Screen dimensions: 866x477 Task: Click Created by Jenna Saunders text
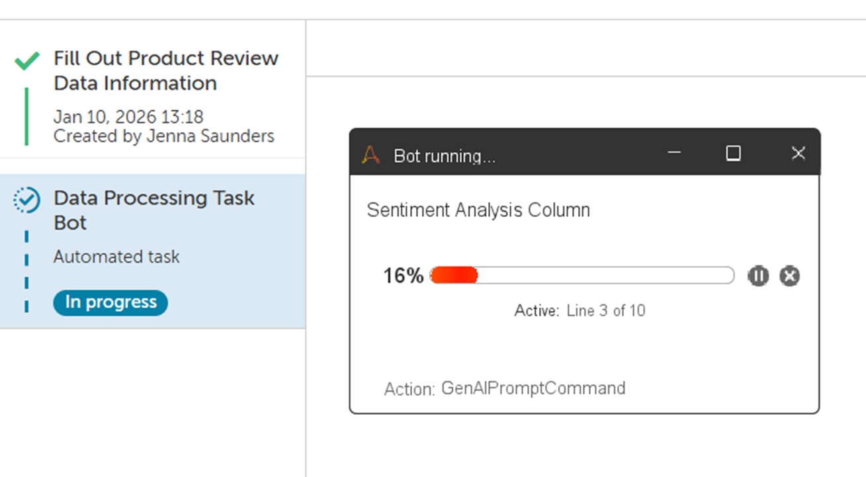[163, 136]
